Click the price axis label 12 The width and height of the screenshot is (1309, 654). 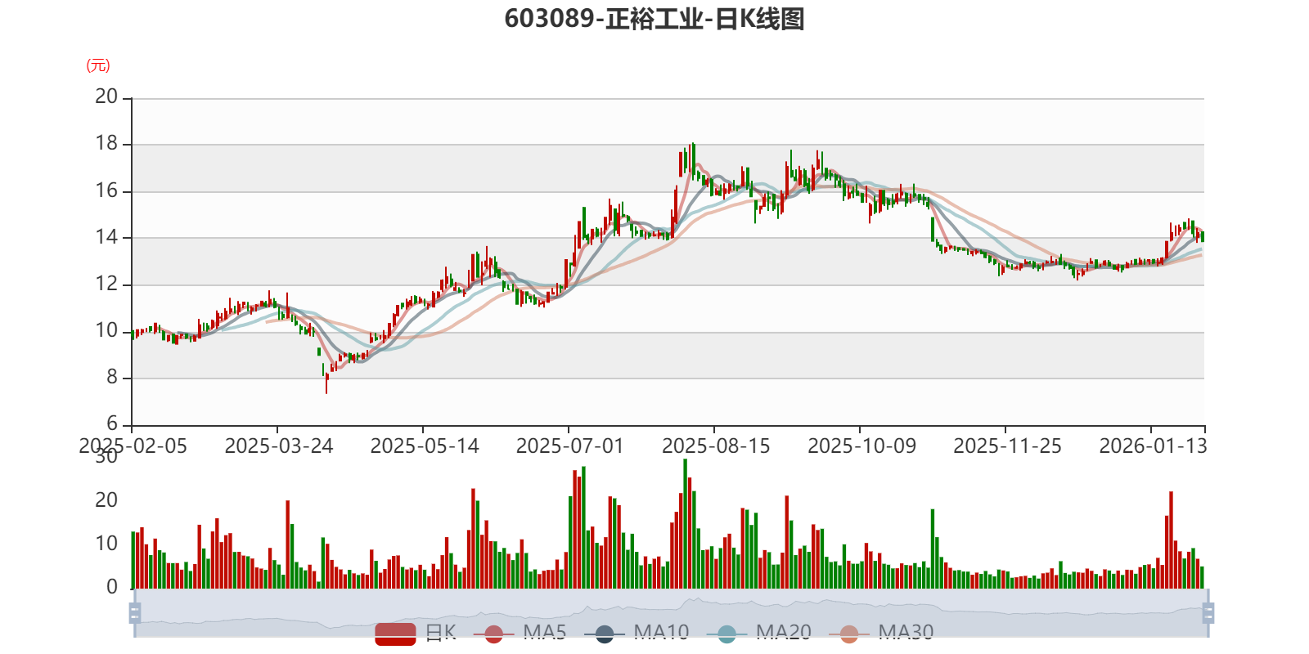pyautogui.click(x=106, y=284)
